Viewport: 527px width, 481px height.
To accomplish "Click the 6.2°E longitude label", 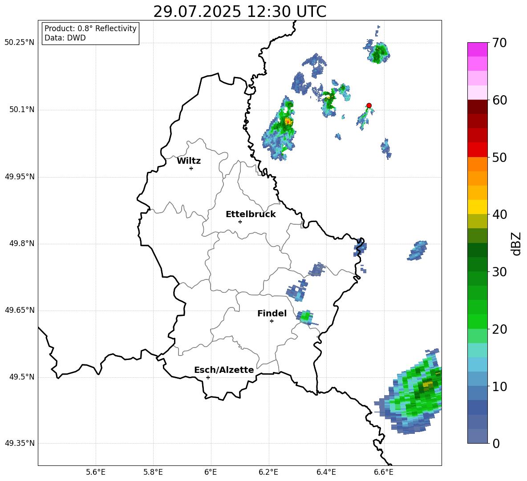I will (x=268, y=472).
